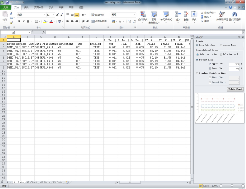The height and width of the screenshot is (189, 246).
Task: Switch to the Insert ribbon tab
Action: [26, 7]
